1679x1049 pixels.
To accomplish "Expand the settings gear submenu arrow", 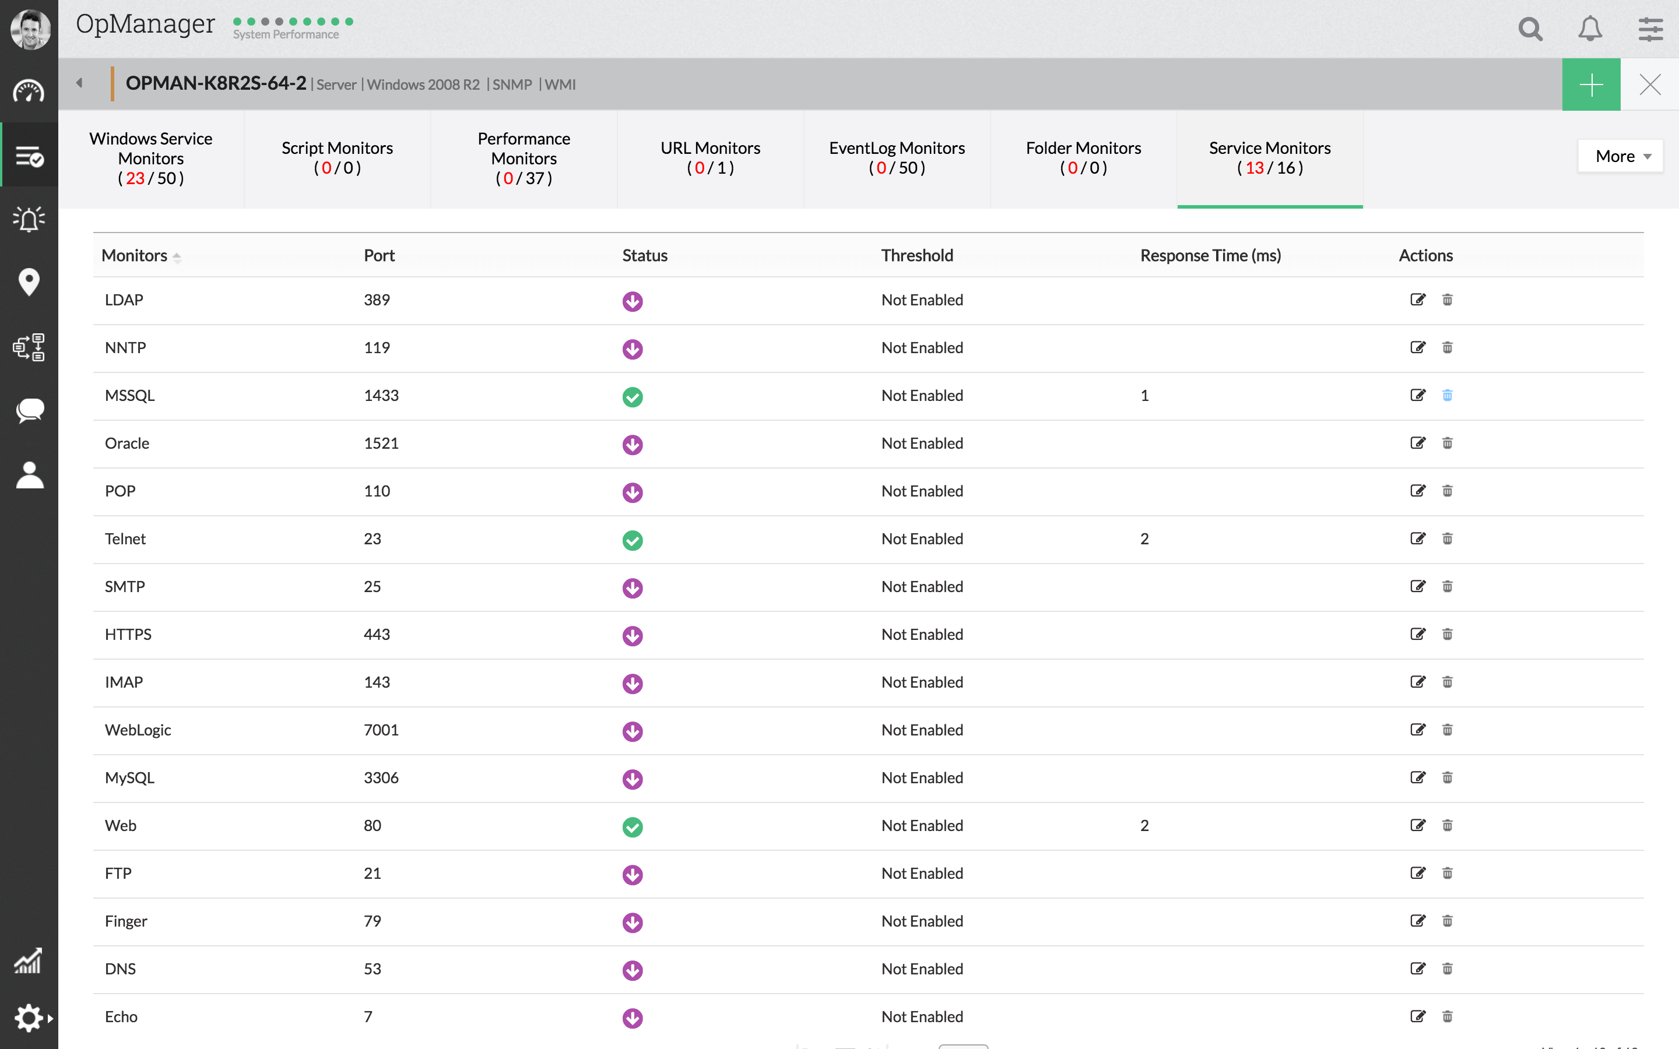I will coord(50,1019).
